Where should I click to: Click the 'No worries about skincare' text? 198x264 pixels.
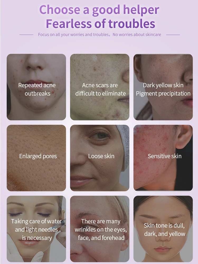(137, 35)
